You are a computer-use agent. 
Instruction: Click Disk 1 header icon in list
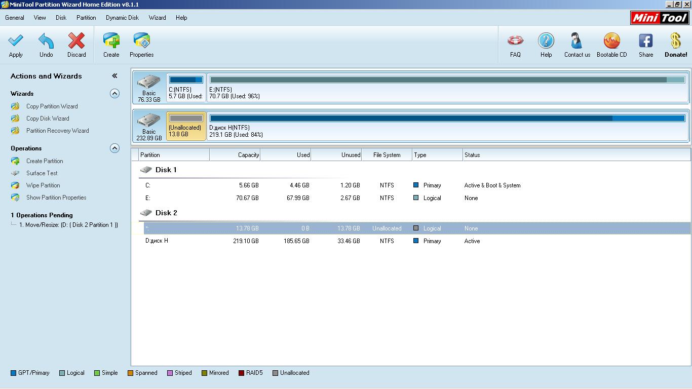[x=146, y=170]
